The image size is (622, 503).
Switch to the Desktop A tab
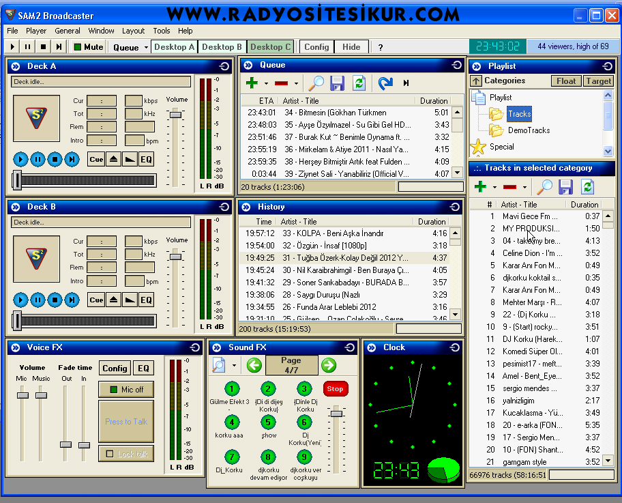[174, 47]
